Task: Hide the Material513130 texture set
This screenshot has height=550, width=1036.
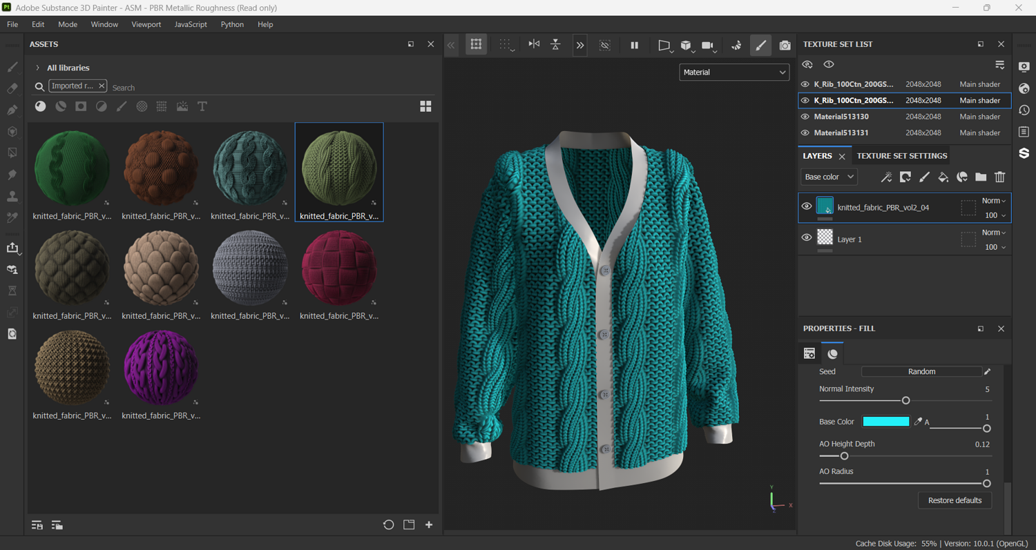Action: tap(805, 117)
